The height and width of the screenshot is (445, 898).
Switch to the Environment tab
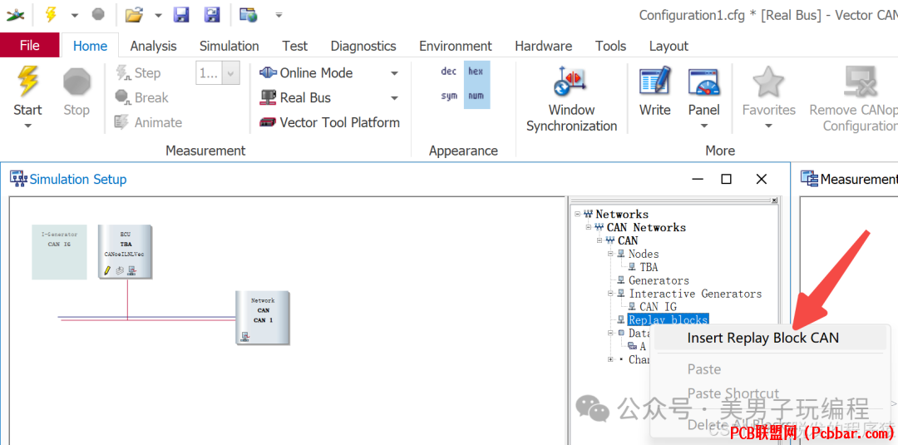[456, 46]
